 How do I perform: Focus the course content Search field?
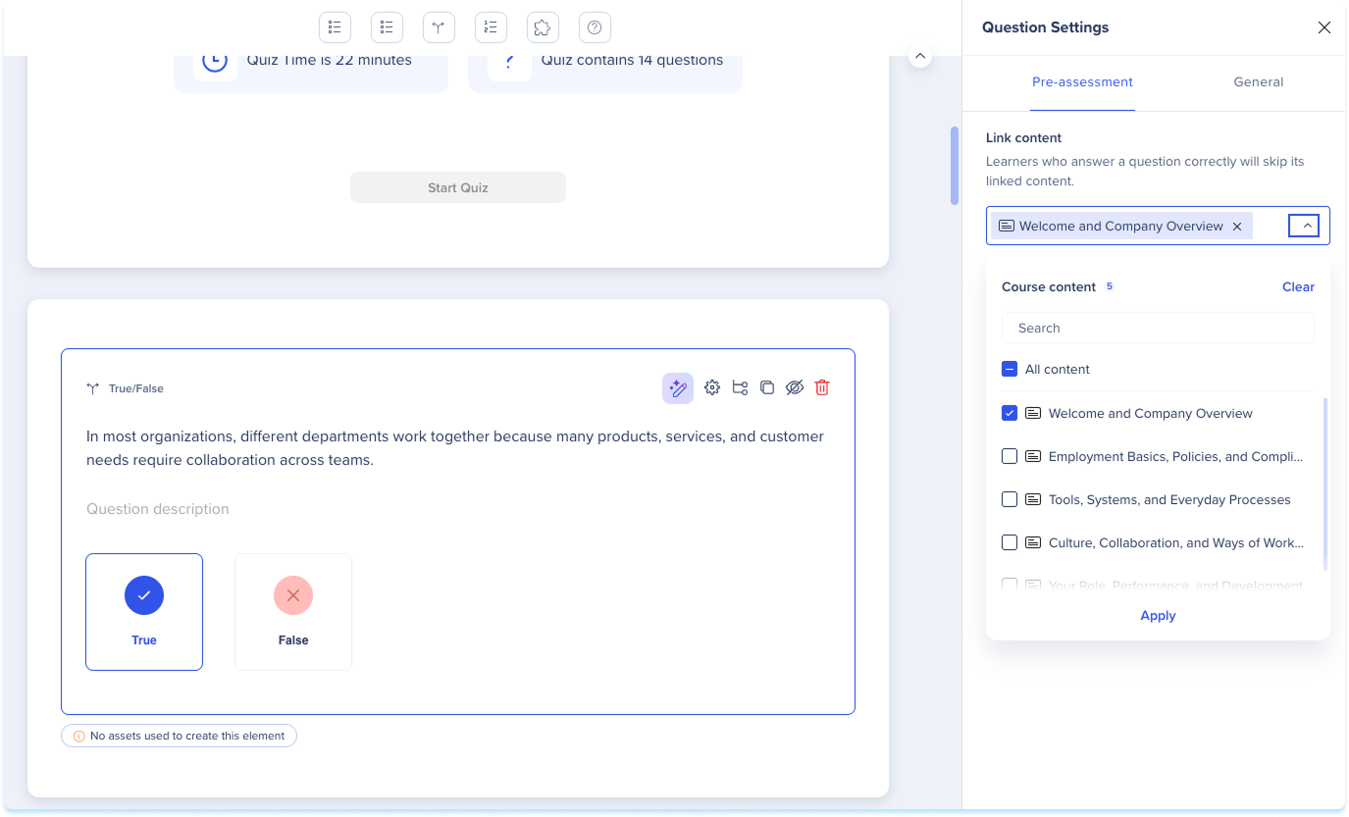1158,329
